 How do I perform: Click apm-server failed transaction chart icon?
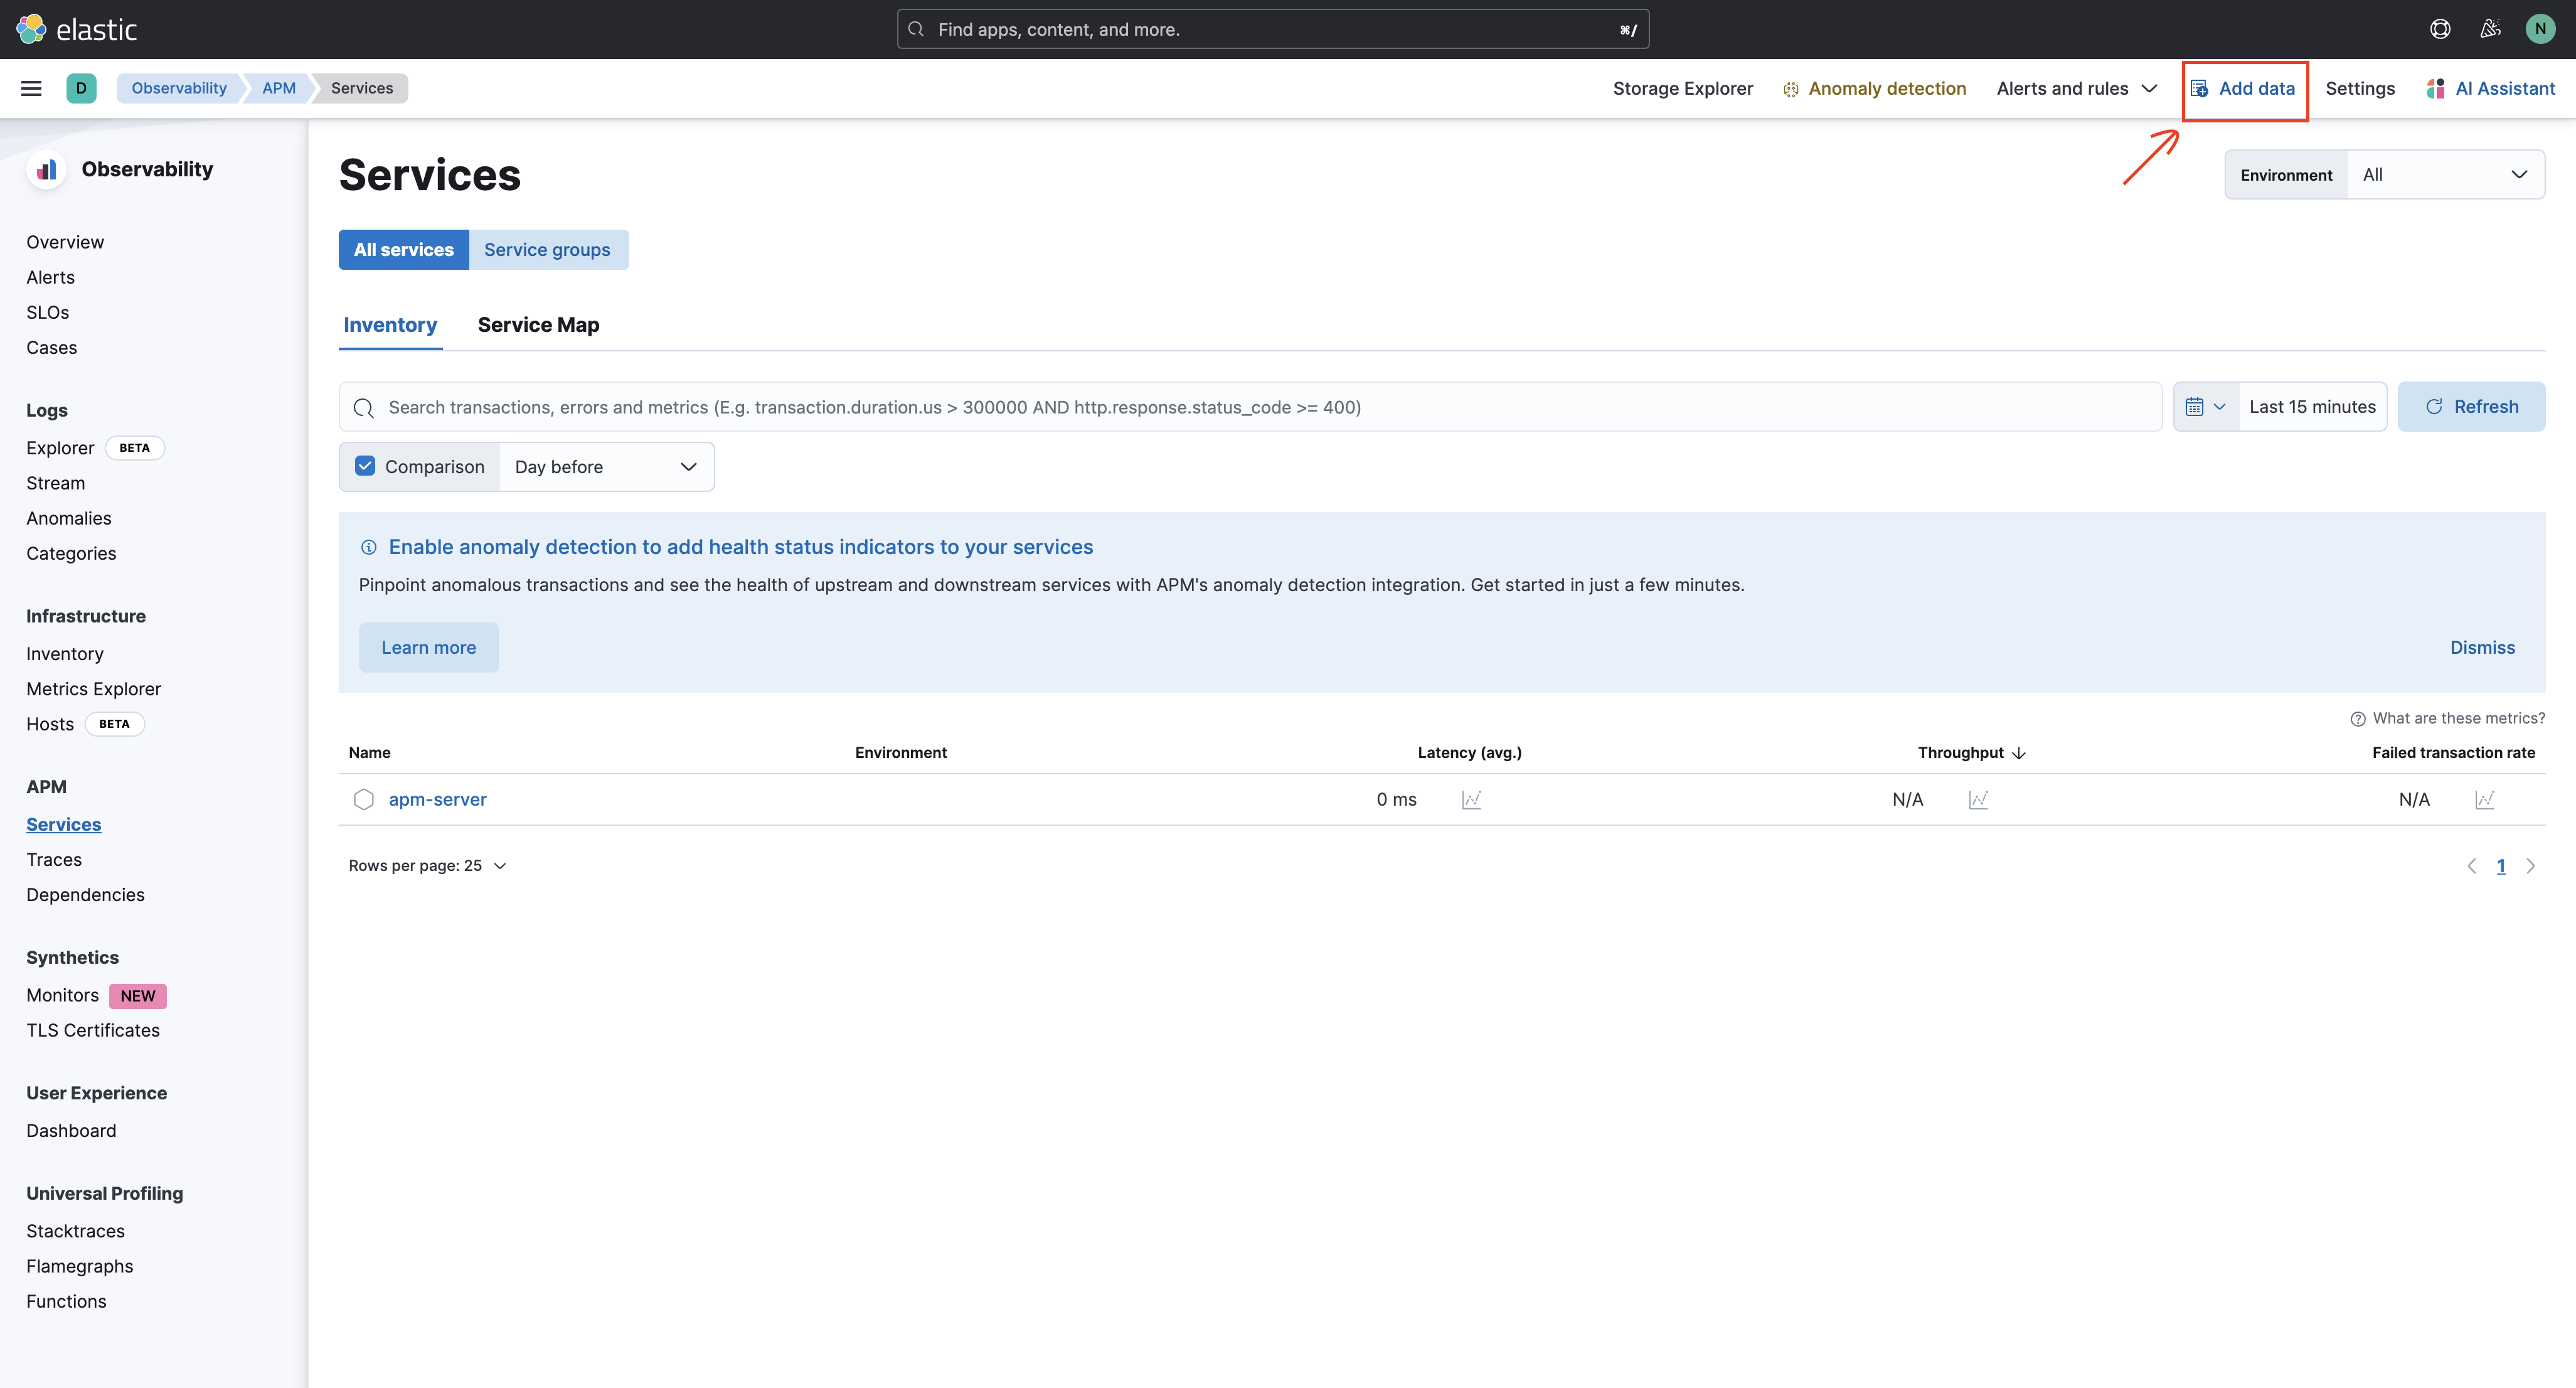click(x=2485, y=799)
